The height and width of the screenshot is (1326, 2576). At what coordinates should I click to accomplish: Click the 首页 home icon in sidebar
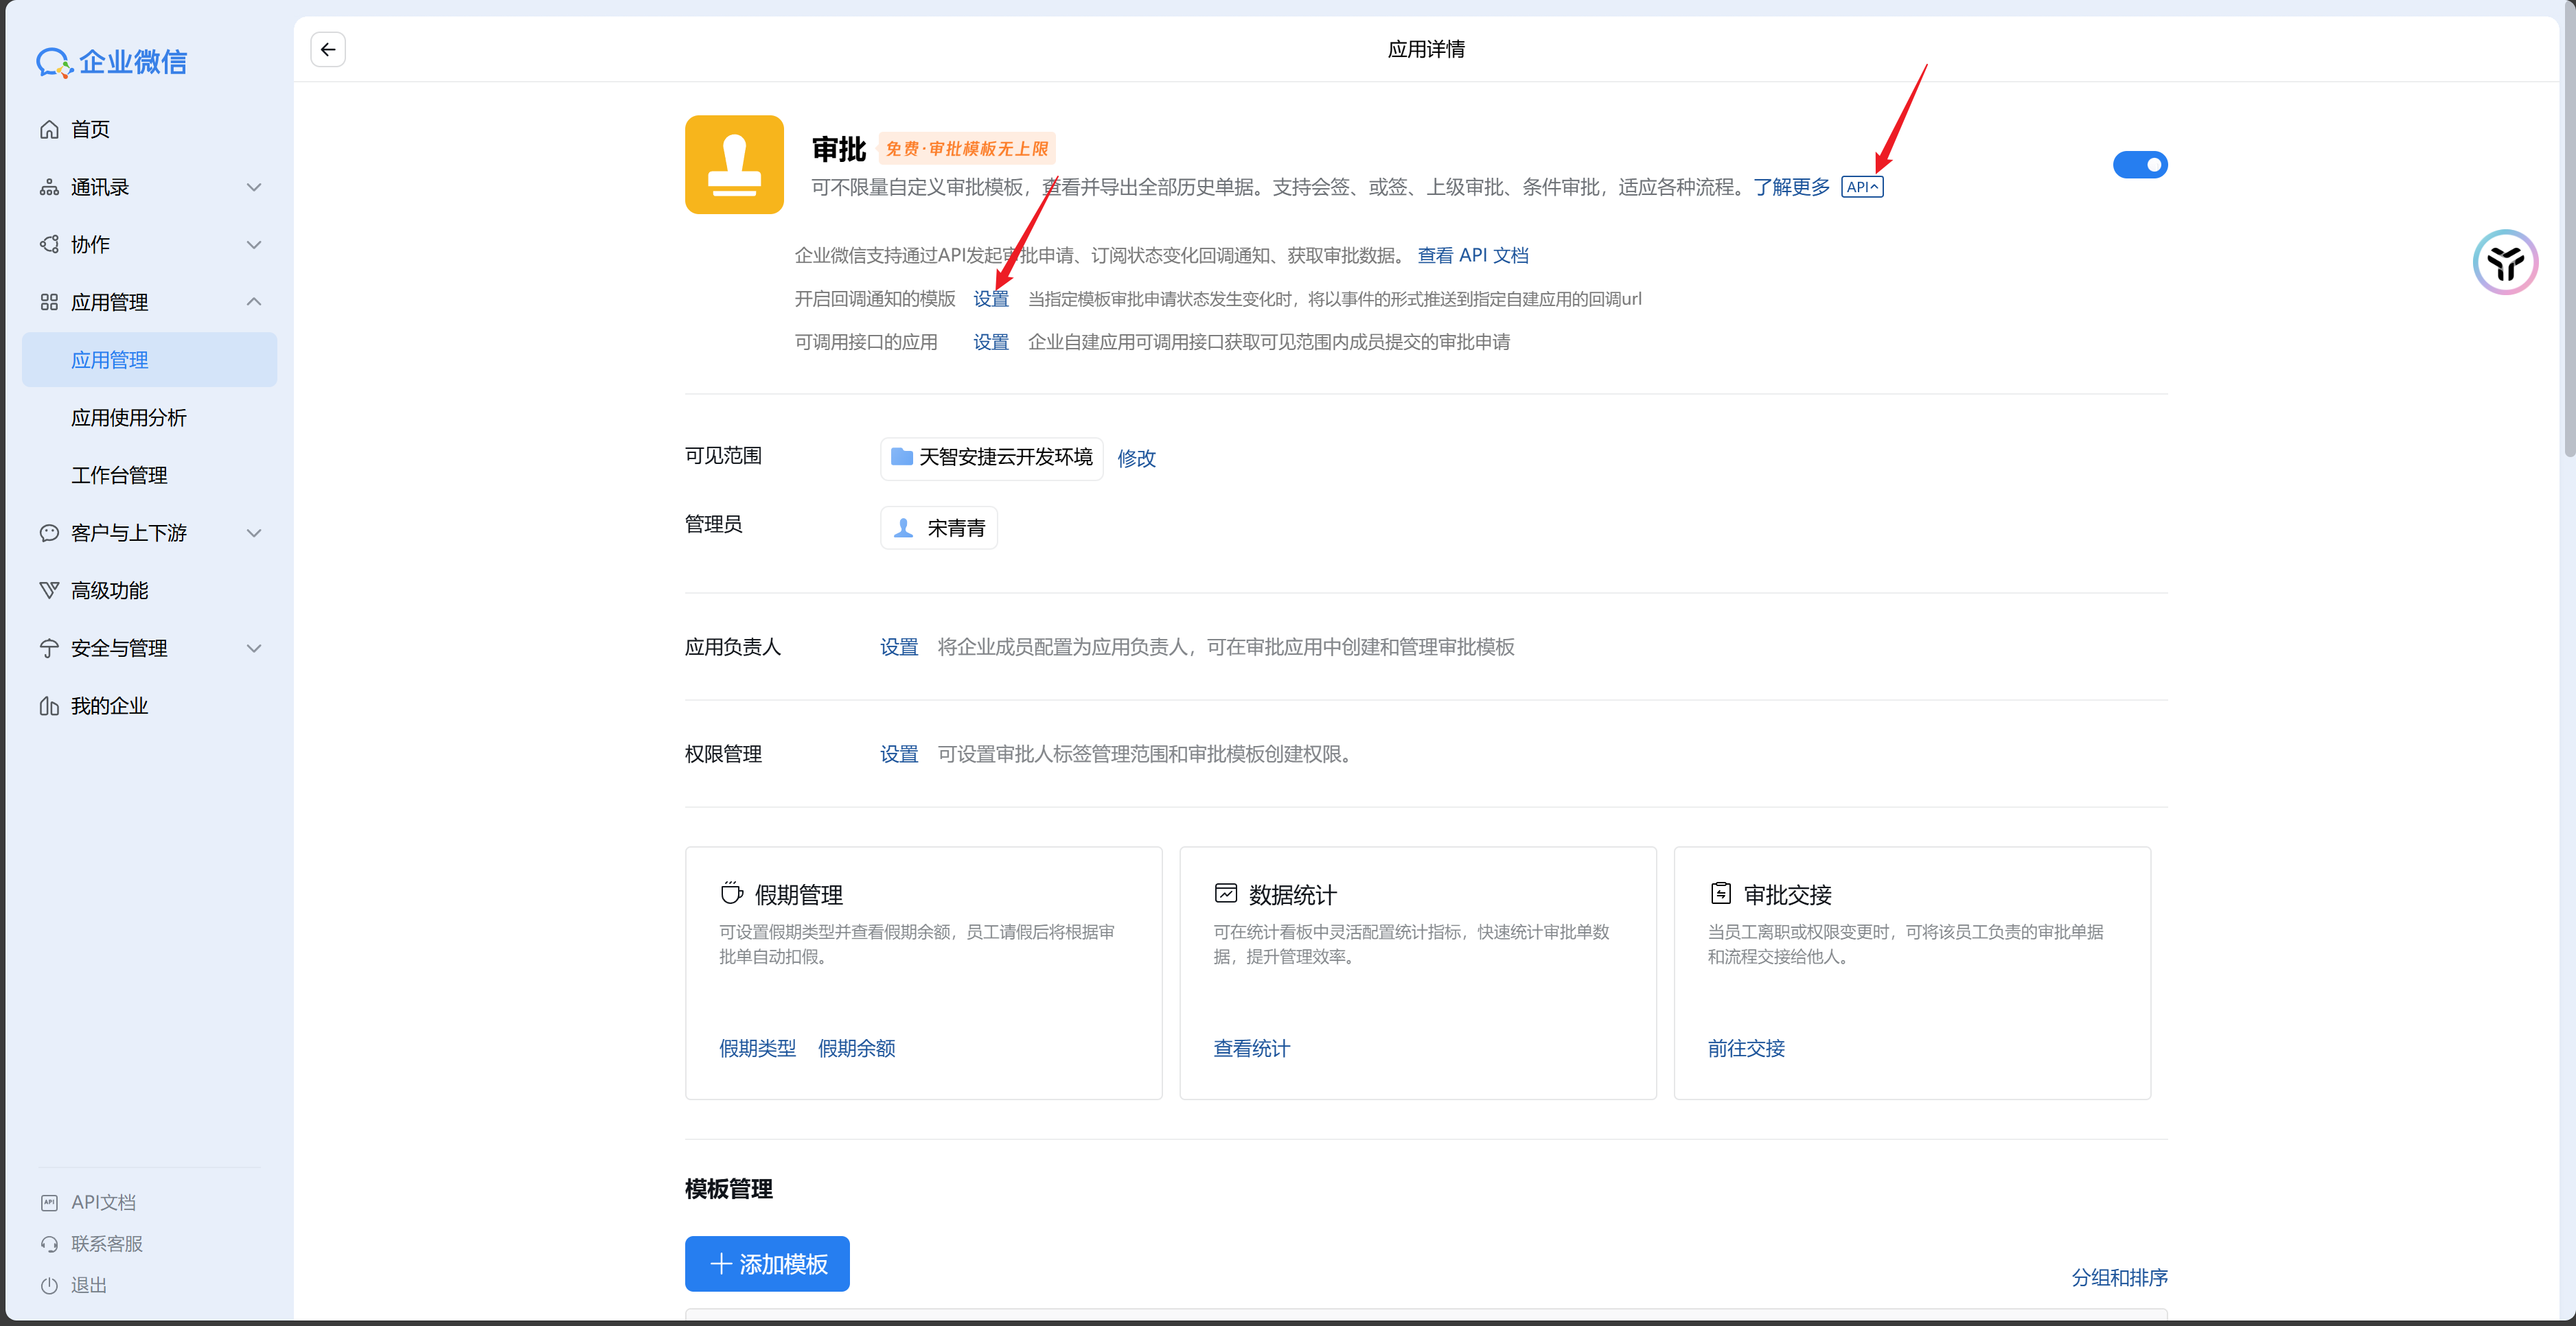click(x=49, y=130)
